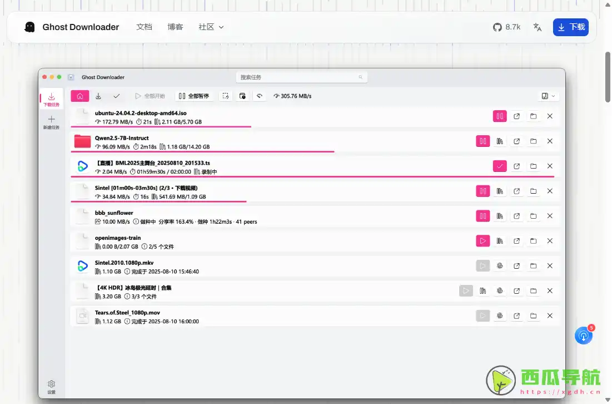Open the BML2025 recording file externally
Viewport: 612px width, 404px height.
pos(516,166)
